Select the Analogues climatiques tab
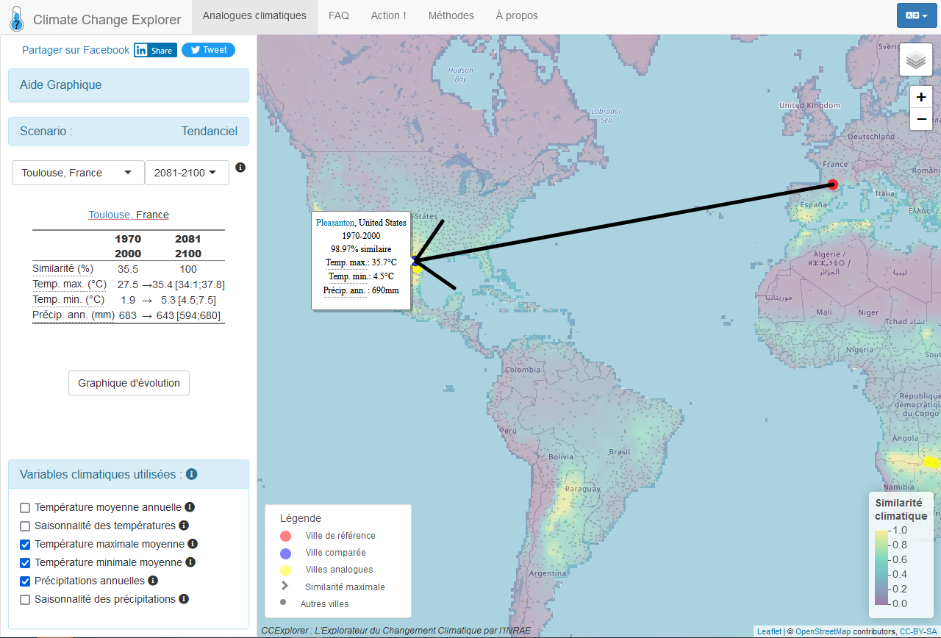This screenshot has height=638, width=941. 254,15
